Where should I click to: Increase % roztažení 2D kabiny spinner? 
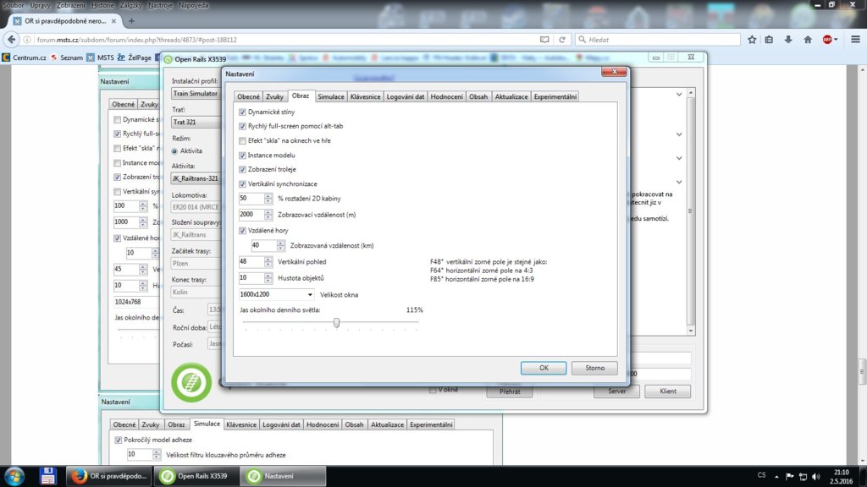pos(268,196)
